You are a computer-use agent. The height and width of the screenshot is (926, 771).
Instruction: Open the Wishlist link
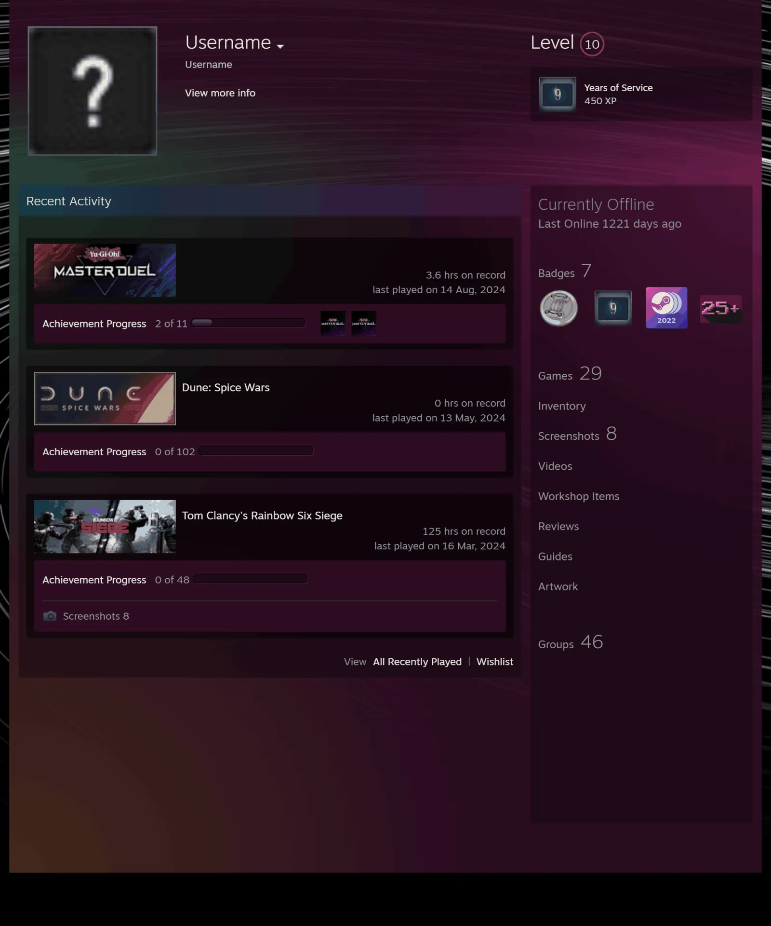tap(495, 662)
